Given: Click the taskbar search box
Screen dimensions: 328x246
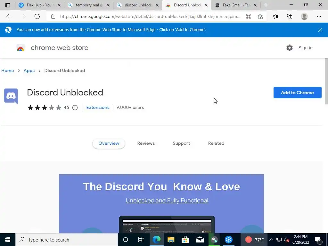Looking at the screenshot, I should click(x=67, y=240).
